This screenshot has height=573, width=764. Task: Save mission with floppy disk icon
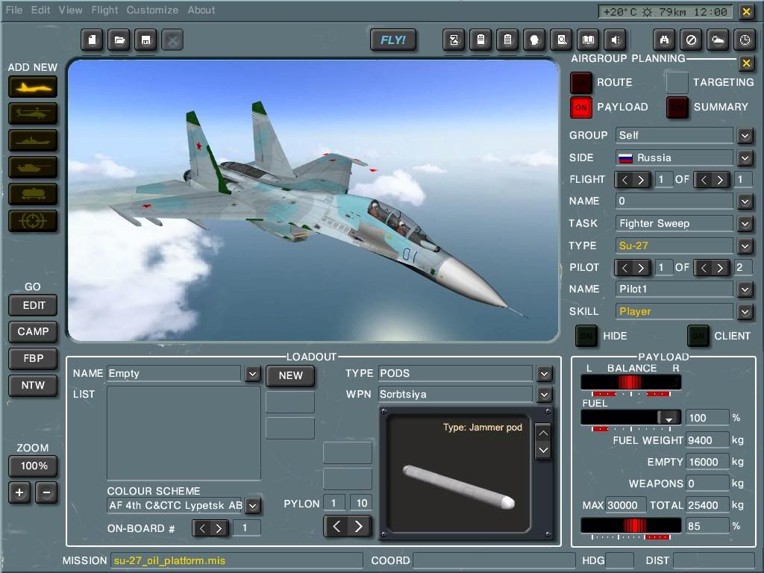145,40
